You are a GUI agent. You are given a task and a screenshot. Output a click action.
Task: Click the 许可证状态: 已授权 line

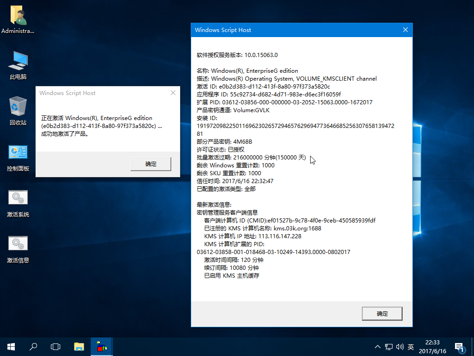tap(220, 150)
